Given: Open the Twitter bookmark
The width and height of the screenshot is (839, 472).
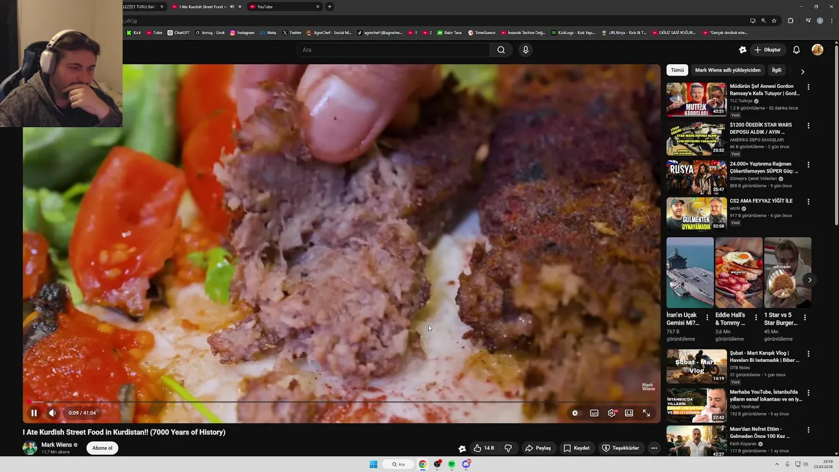Looking at the screenshot, I should 292,33.
